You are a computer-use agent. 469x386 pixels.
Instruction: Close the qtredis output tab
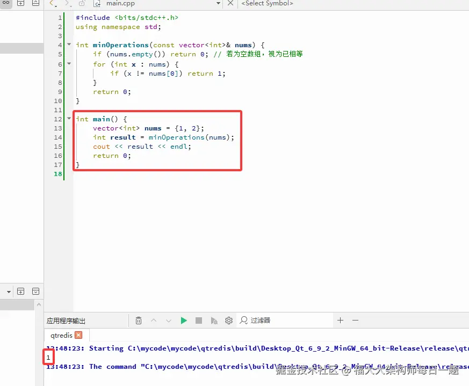78,335
